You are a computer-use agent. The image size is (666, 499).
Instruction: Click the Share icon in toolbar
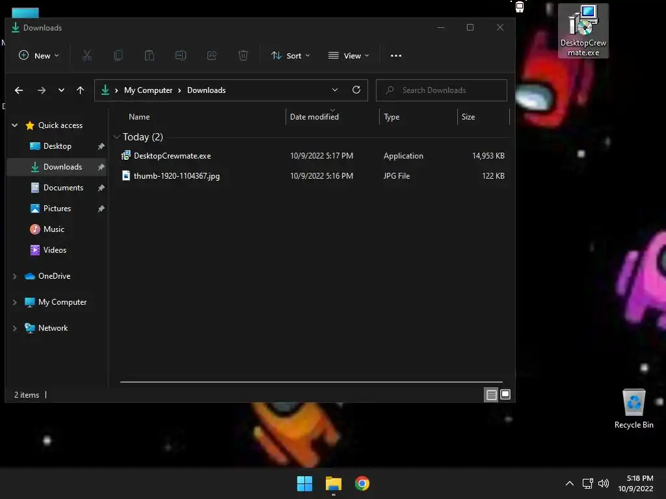coord(212,55)
